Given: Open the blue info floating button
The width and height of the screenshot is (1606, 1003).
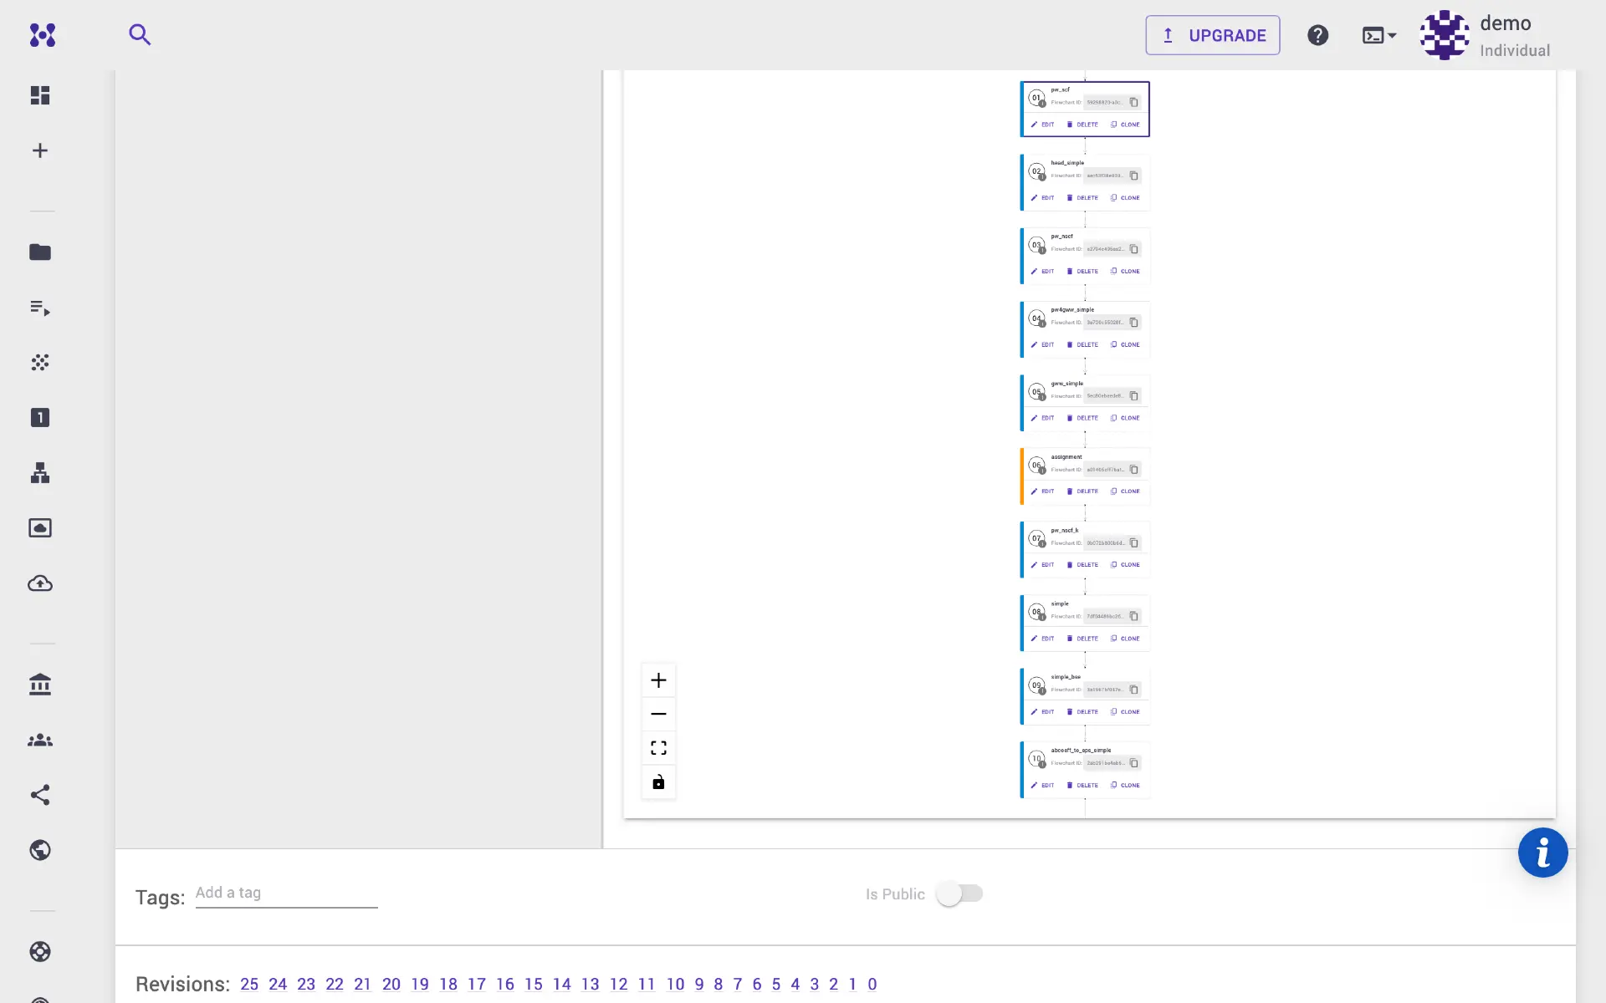Looking at the screenshot, I should click(x=1542, y=853).
